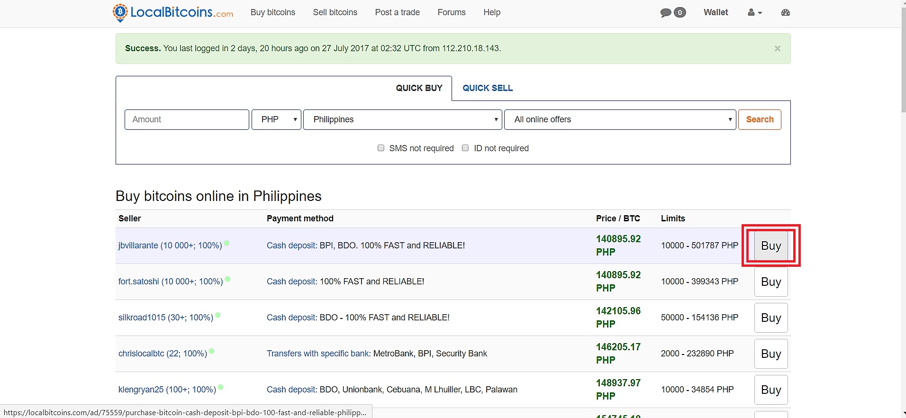
Task: Open Sell bitcoins menu
Action: tap(335, 12)
